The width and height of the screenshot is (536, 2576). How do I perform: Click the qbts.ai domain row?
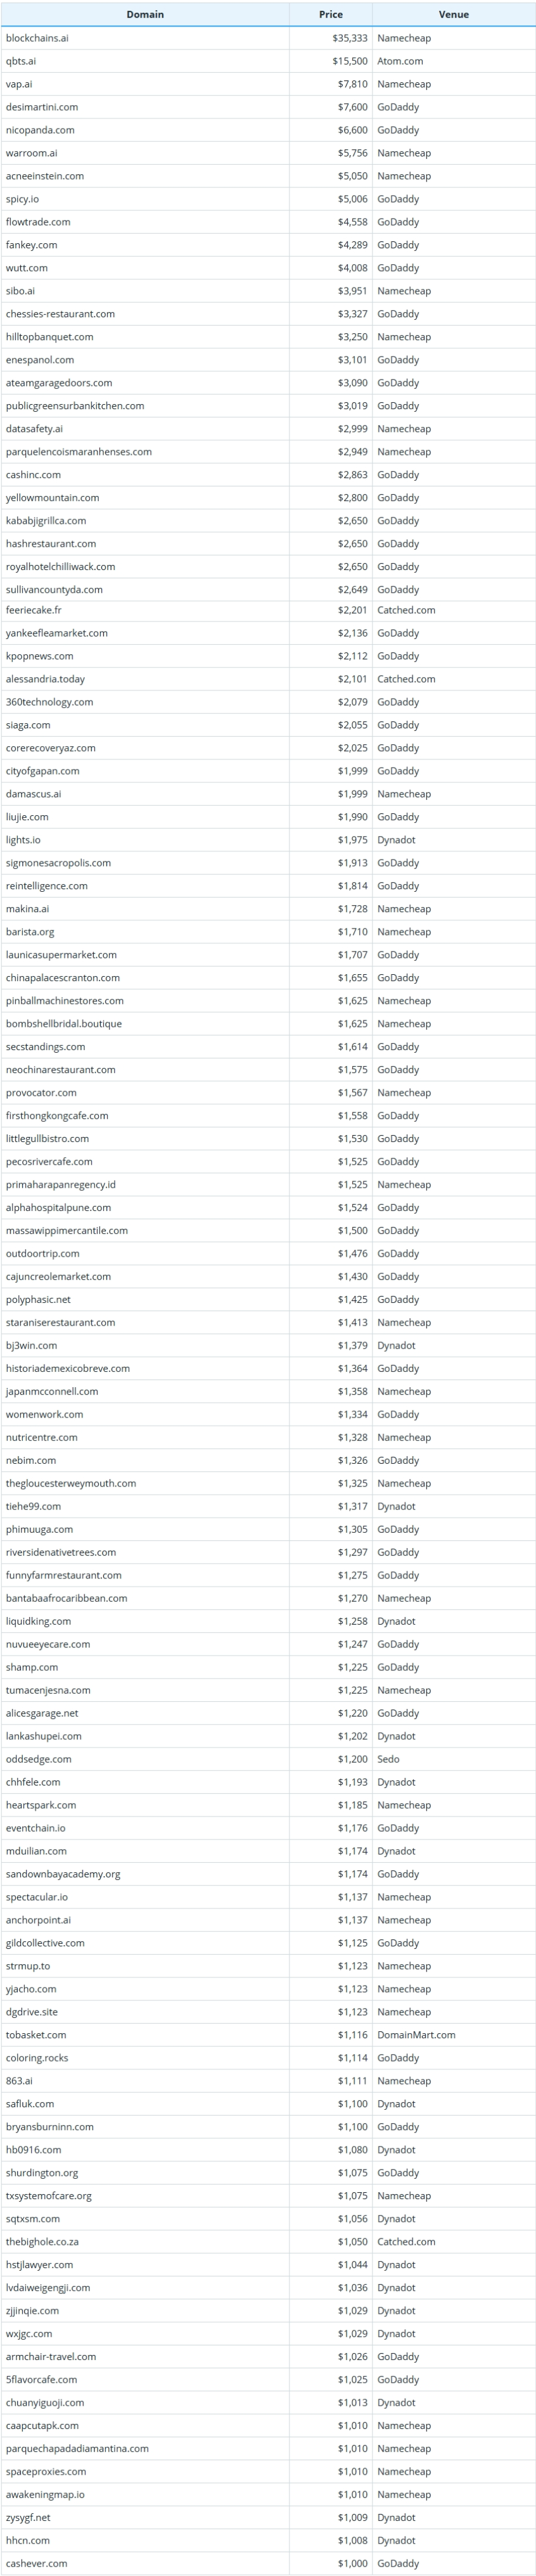pyautogui.click(x=268, y=61)
